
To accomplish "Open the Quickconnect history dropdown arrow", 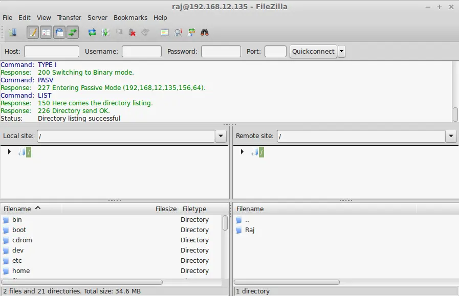I will 341,51.
